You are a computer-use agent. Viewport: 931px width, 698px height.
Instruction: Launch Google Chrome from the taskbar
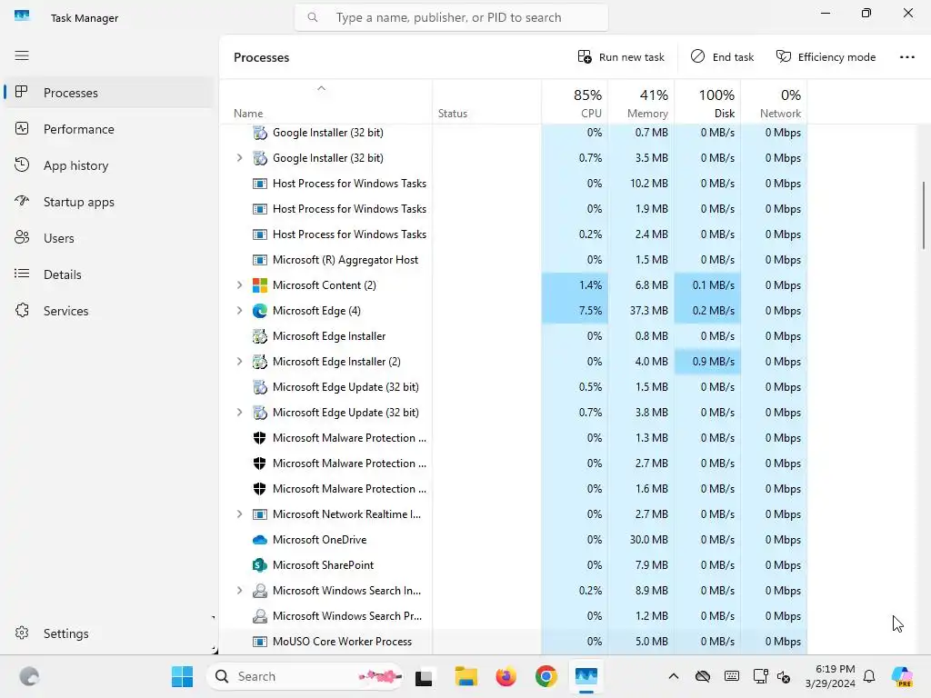click(x=546, y=676)
